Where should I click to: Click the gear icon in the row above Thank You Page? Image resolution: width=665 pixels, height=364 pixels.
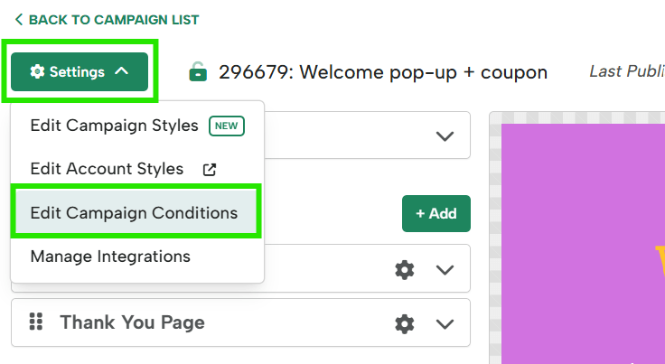(405, 270)
